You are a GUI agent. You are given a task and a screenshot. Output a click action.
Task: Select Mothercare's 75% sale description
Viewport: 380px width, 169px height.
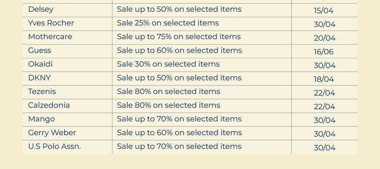[x=179, y=37]
